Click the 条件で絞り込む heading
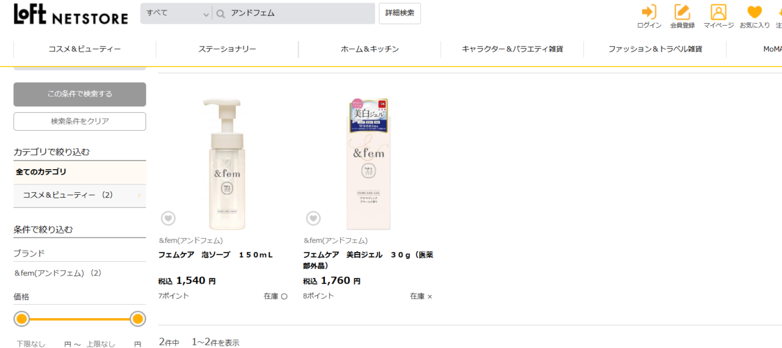This screenshot has width=782, height=348. coord(43,230)
